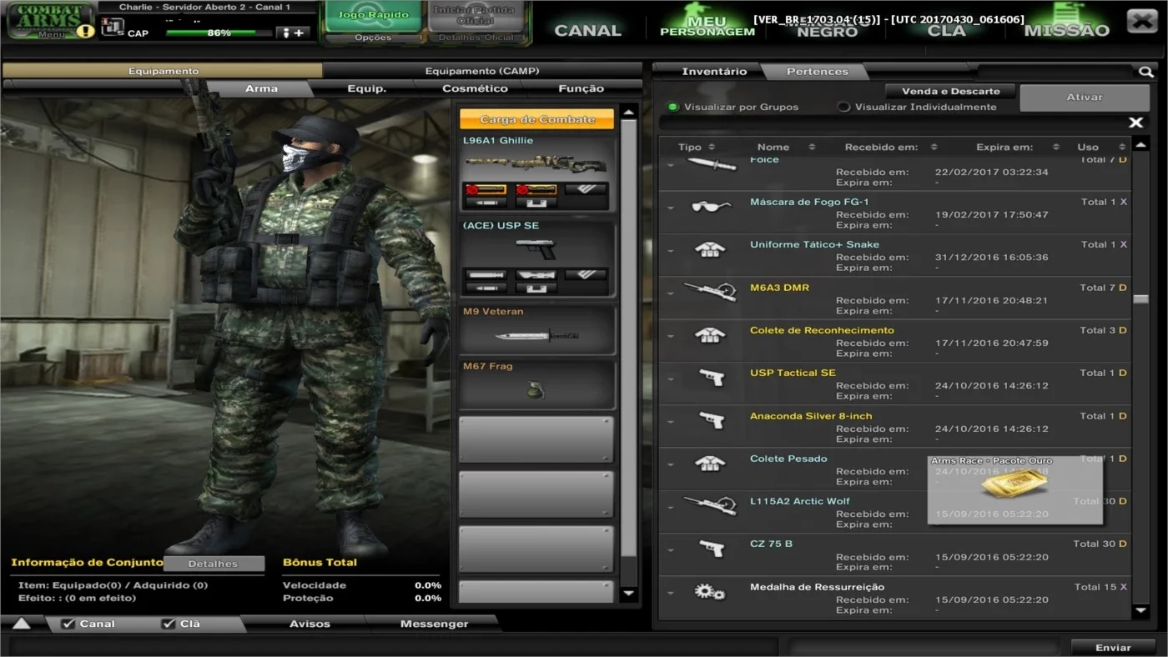Switch to the Inventário tab
Viewport: 1168px width, 657px height.
click(x=714, y=72)
